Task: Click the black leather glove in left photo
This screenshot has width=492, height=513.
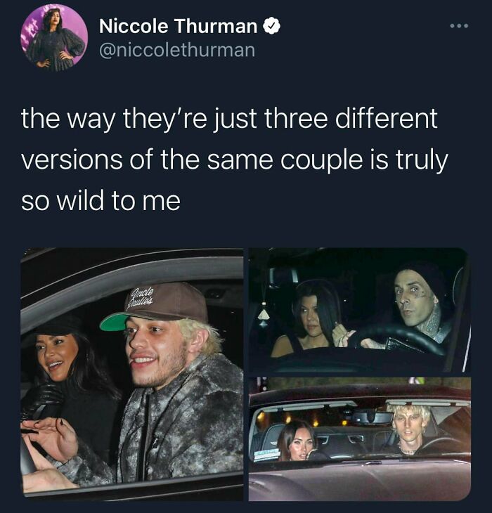Action: 43,401
